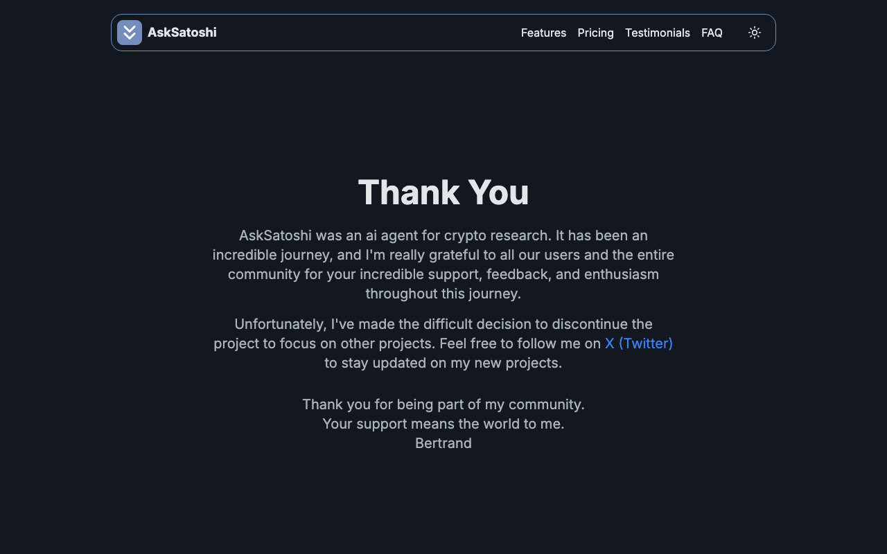
Task: Click the "Your support means the world" line
Action: coord(443,424)
